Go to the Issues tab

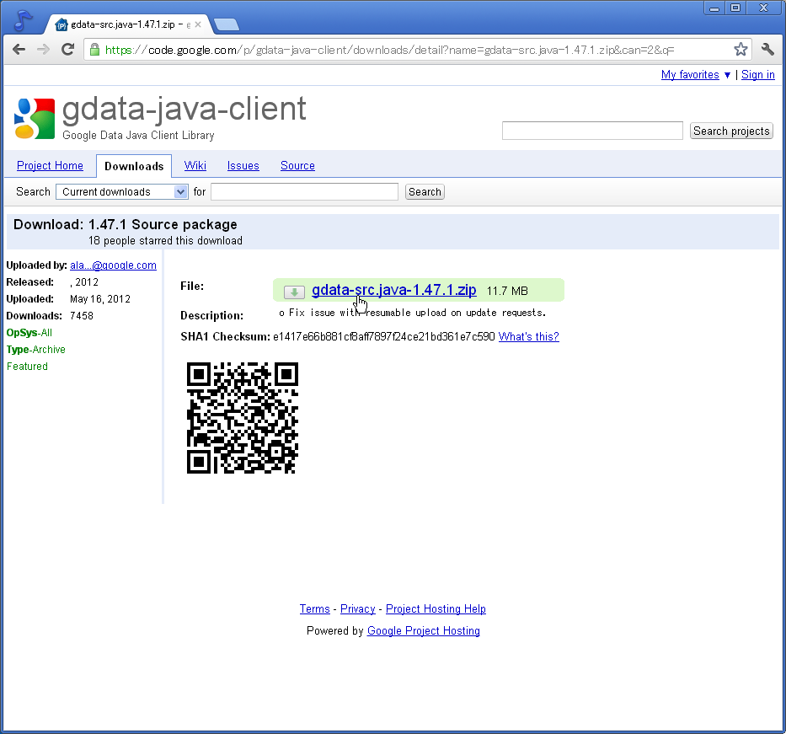pos(243,165)
